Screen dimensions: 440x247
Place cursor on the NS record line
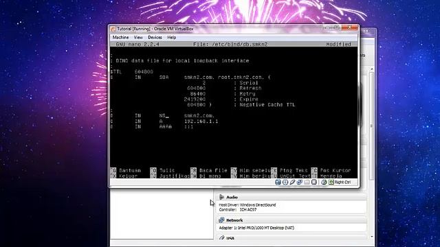pos(163,116)
